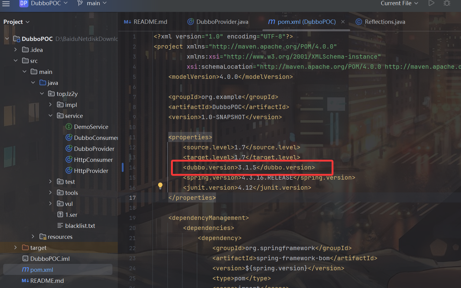Screen dimensions: 461x288
Task: Select blacklist.txt in the project tree
Action: (x=80, y=226)
